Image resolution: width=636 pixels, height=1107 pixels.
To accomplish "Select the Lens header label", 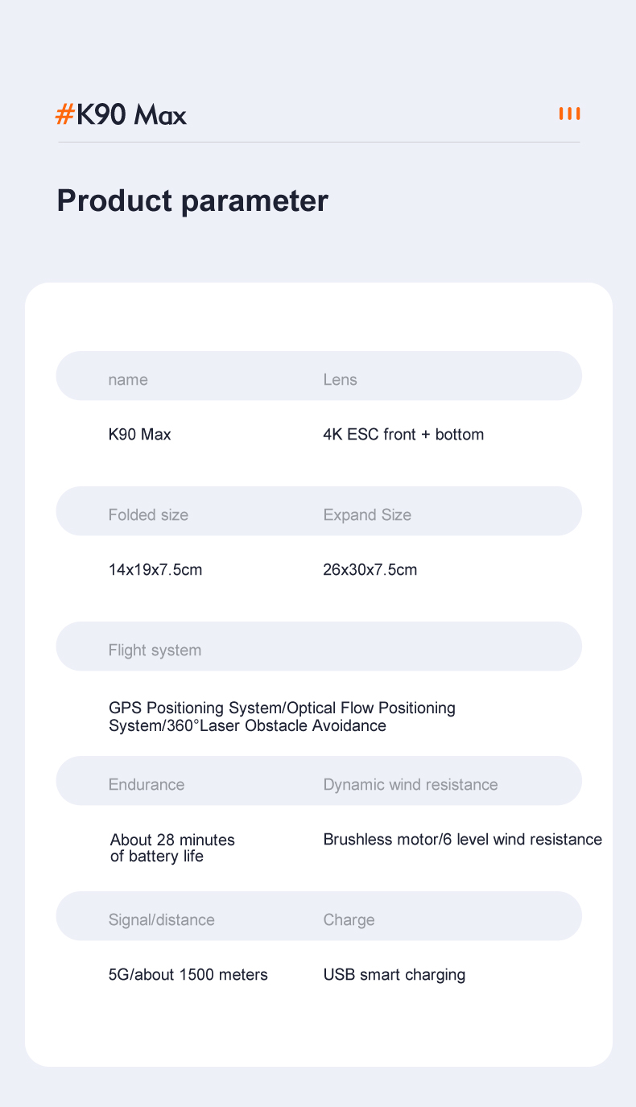I will point(340,380).
